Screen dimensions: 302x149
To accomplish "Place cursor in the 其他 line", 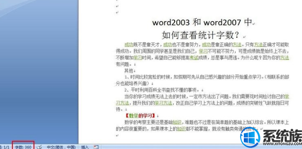I will tap(129, 71).
